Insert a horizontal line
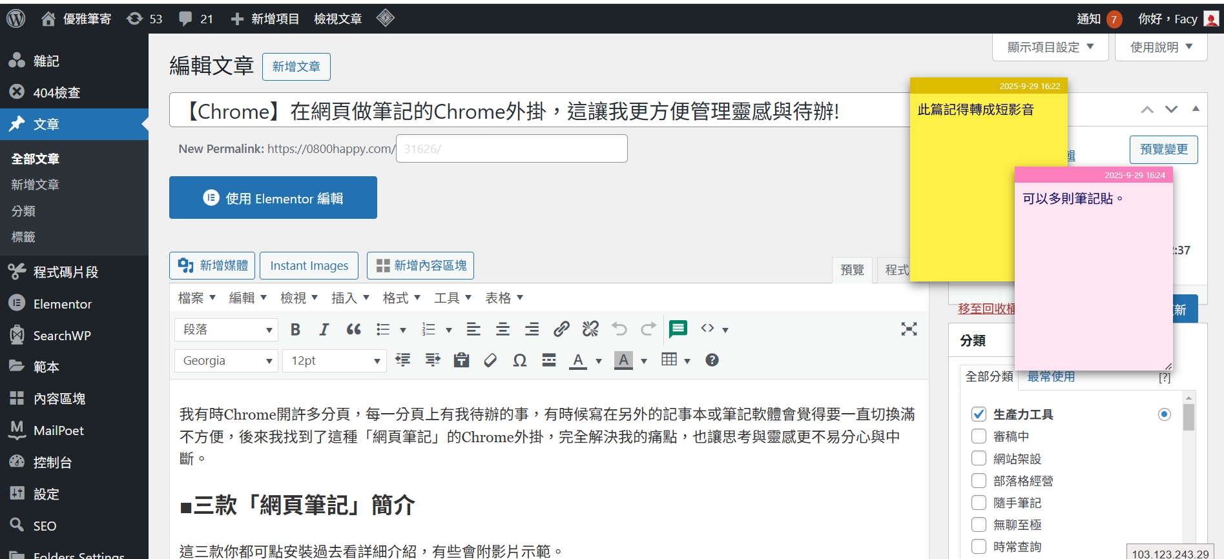This screenshot has width=1224, height=559. tap(549, 360)
